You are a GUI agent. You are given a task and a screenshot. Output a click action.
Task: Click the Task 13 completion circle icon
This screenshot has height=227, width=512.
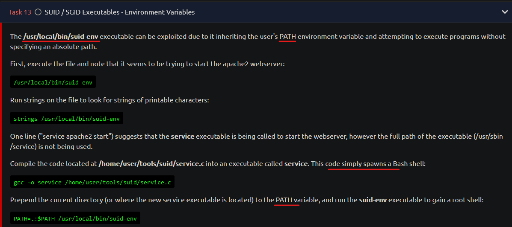pos(38,12)
